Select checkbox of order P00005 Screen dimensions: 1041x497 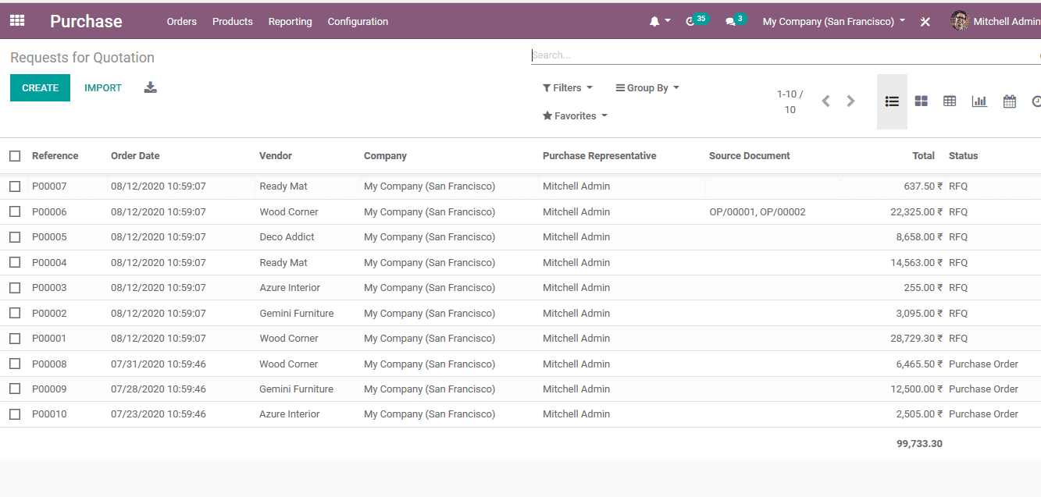click(15, 237)
